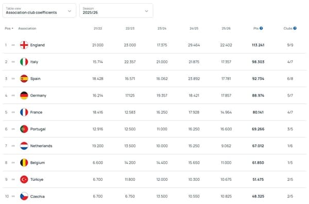
Task: Click Spain's clubs value 6/8
Action: (290, 79)
